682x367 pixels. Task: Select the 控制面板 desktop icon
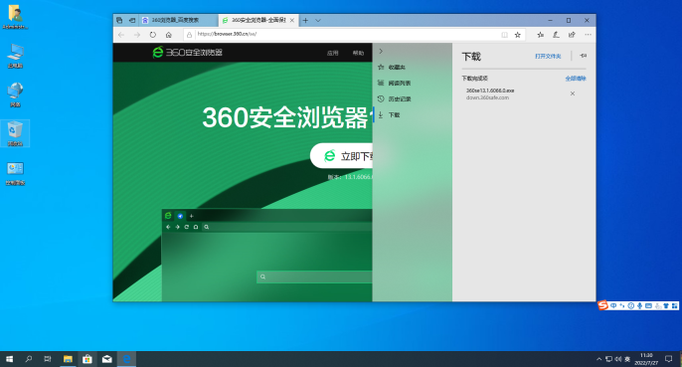tap(15, 173)
